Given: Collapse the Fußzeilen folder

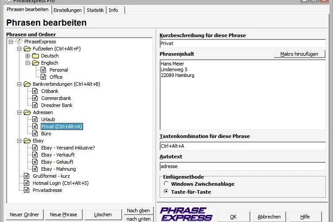Looking at the screenshot, I should (19, 49).
